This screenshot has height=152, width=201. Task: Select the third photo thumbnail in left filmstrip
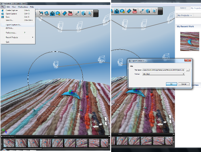pos(33,143)
